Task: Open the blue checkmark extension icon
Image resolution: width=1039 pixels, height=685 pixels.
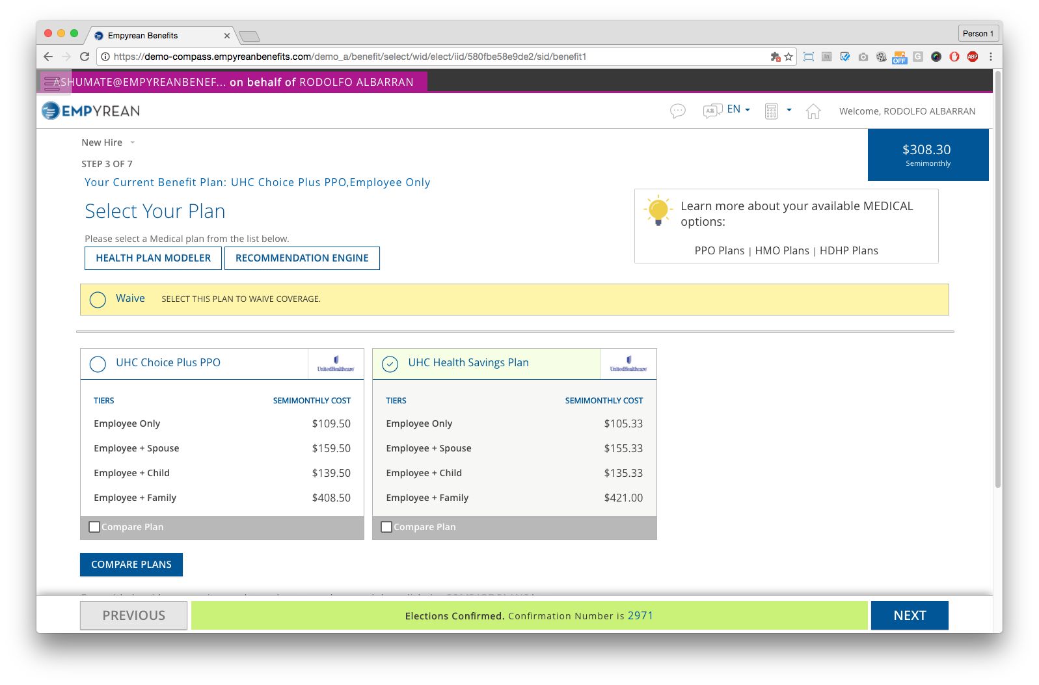Action: [x=844, y=57]
